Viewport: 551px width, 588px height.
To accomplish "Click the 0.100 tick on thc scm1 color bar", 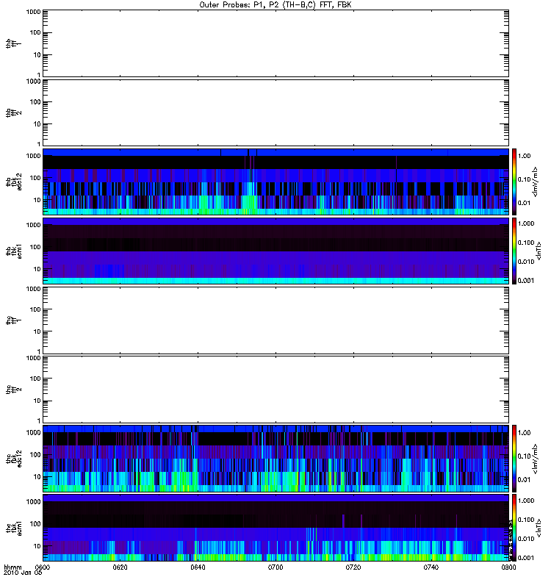I will pos(526,520).
